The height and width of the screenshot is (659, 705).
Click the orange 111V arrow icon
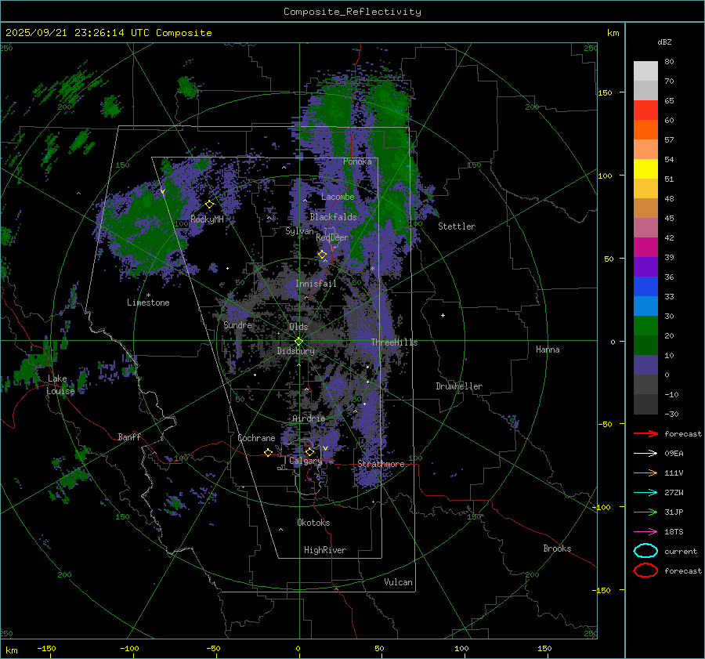645,473
